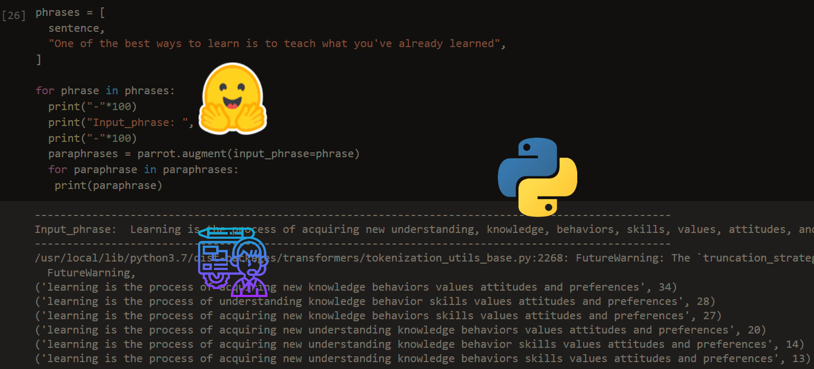Click the Hugging Face emoji logo
This screenshot has width=814, height=369.
[232, 98]
